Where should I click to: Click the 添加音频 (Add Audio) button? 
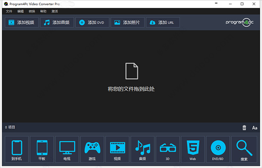coord(57,22)
